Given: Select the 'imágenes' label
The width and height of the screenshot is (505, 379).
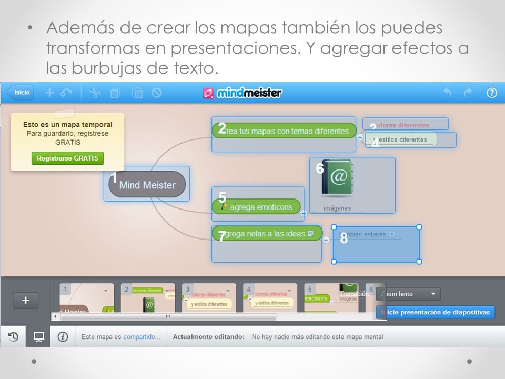Looking at the screenshot, I should (x=337, y=208).
